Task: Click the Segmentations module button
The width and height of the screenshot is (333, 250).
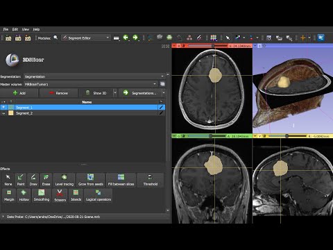Action: point(140,93)
